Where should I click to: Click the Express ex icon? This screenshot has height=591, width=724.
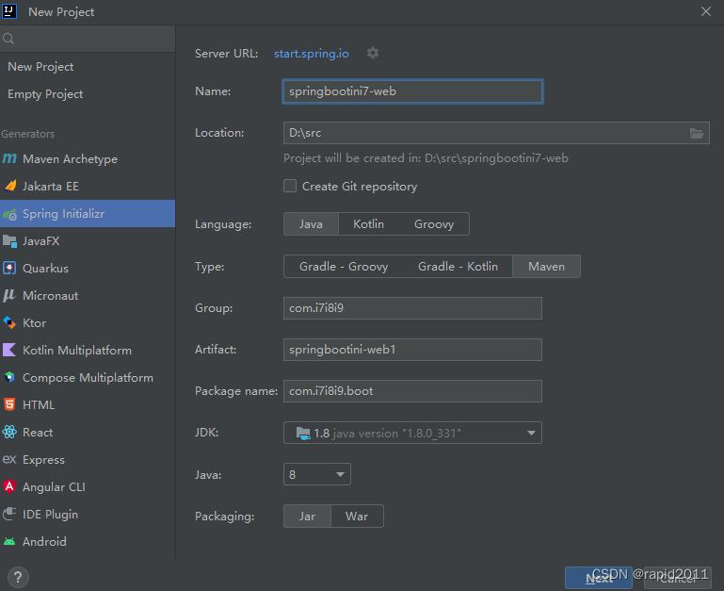tap(9, 459)
